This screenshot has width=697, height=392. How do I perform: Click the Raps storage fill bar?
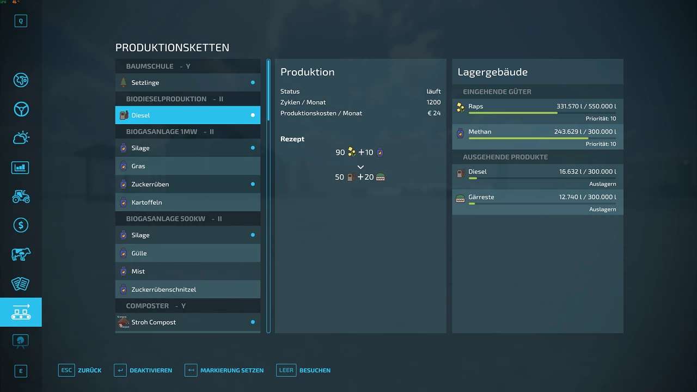pos(542,113)
